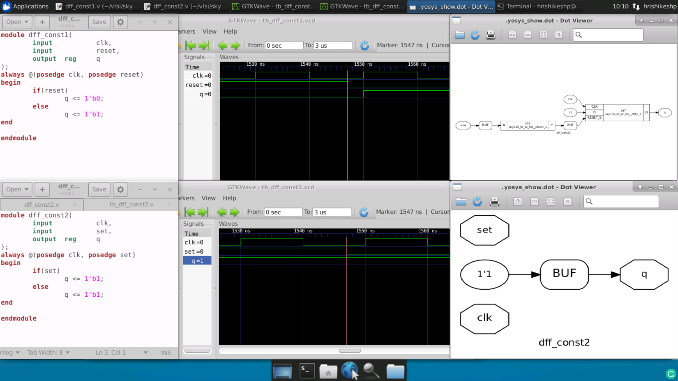678x381 pixels.
Task: Click new document plus button in lower editor
Action: tap(42, 189)
